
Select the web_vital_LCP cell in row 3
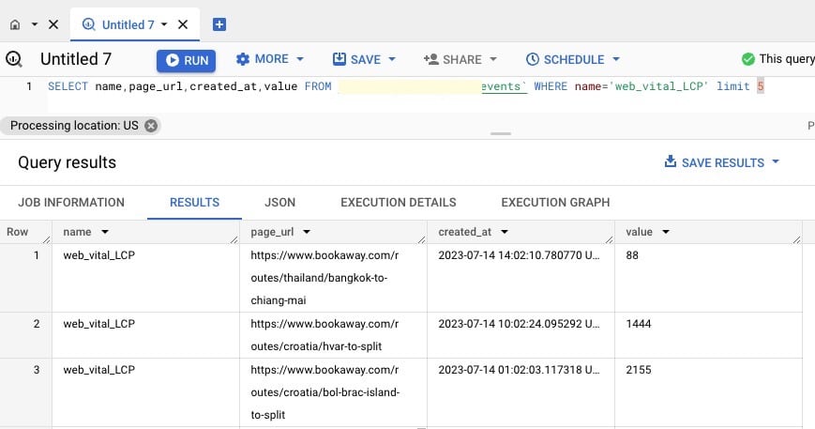(x=146, y=392)
